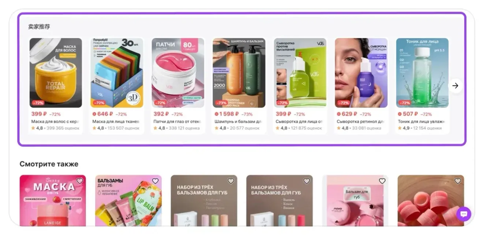Favorite the Laneige lip mask with heart
The width and height of the screenshot is (486, 235).
[79, 181]
